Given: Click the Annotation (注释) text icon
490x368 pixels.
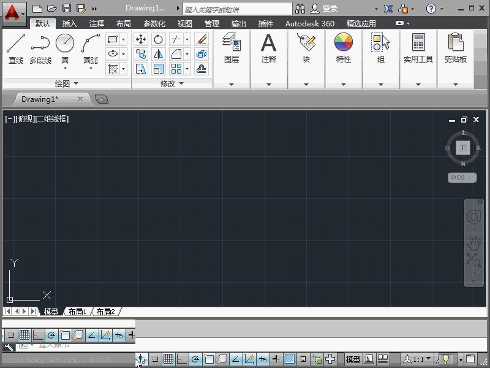Looking at the screenshot, I should 269,48.
